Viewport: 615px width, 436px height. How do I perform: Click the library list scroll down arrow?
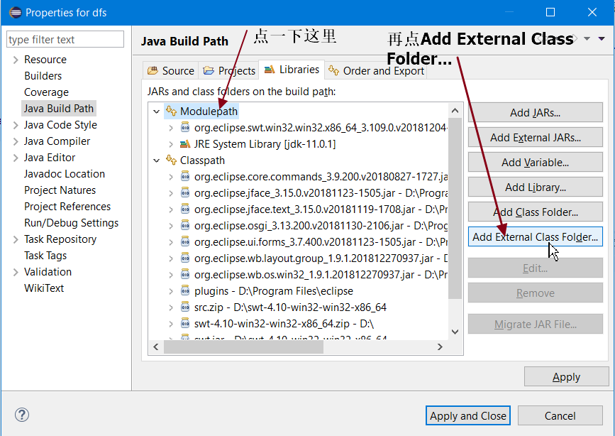point(455,332)
